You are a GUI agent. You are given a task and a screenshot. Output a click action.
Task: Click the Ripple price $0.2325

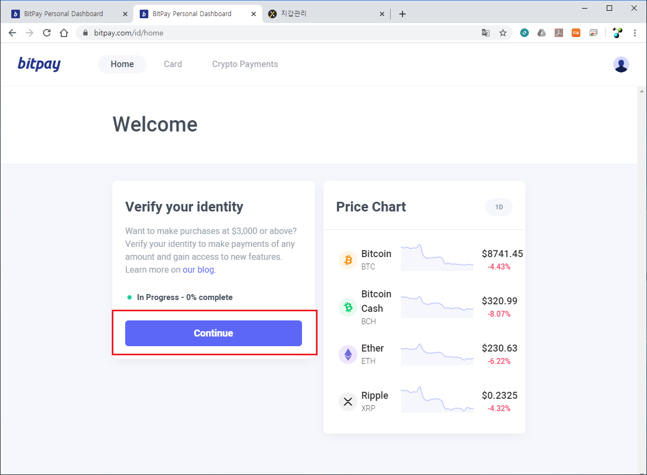click(x=500, y=396)
